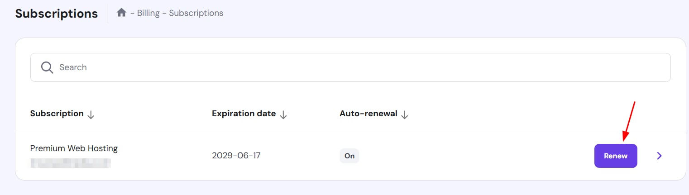Sort by the Auto-renewal column label
This screenshot has width=689, height=195.
(368, 114)
